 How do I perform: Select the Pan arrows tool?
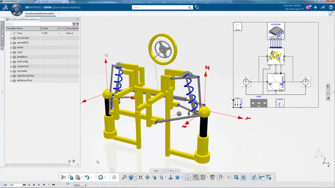(148, 177)
